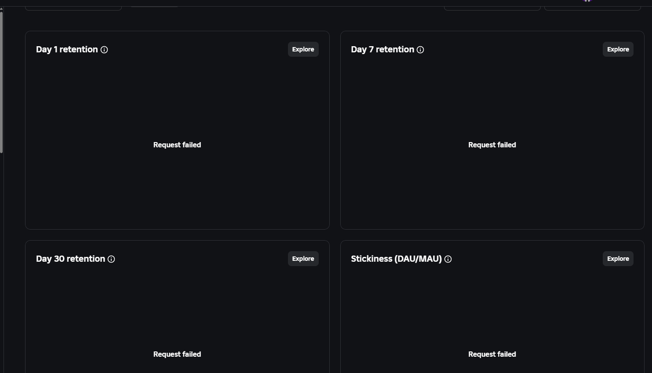Image resolution: width=652 pixels, height=373 pixels.
Task: Open Explore for Stickiness (DAU/MAU)
Action: pos(618,259)
